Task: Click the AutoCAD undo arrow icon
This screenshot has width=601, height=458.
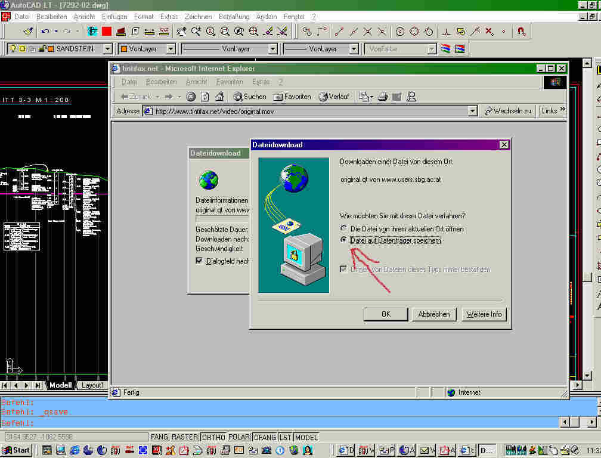Action: pyautogui.click(x=45, y=31)
